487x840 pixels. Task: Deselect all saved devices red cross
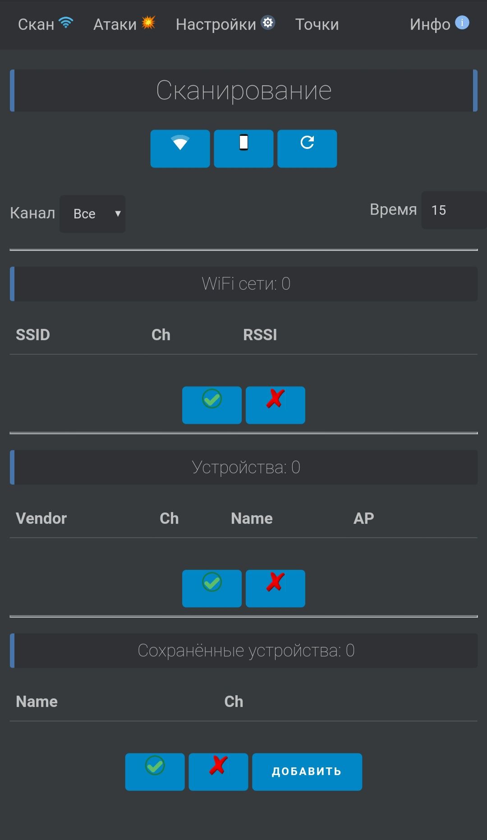point(218,771)
